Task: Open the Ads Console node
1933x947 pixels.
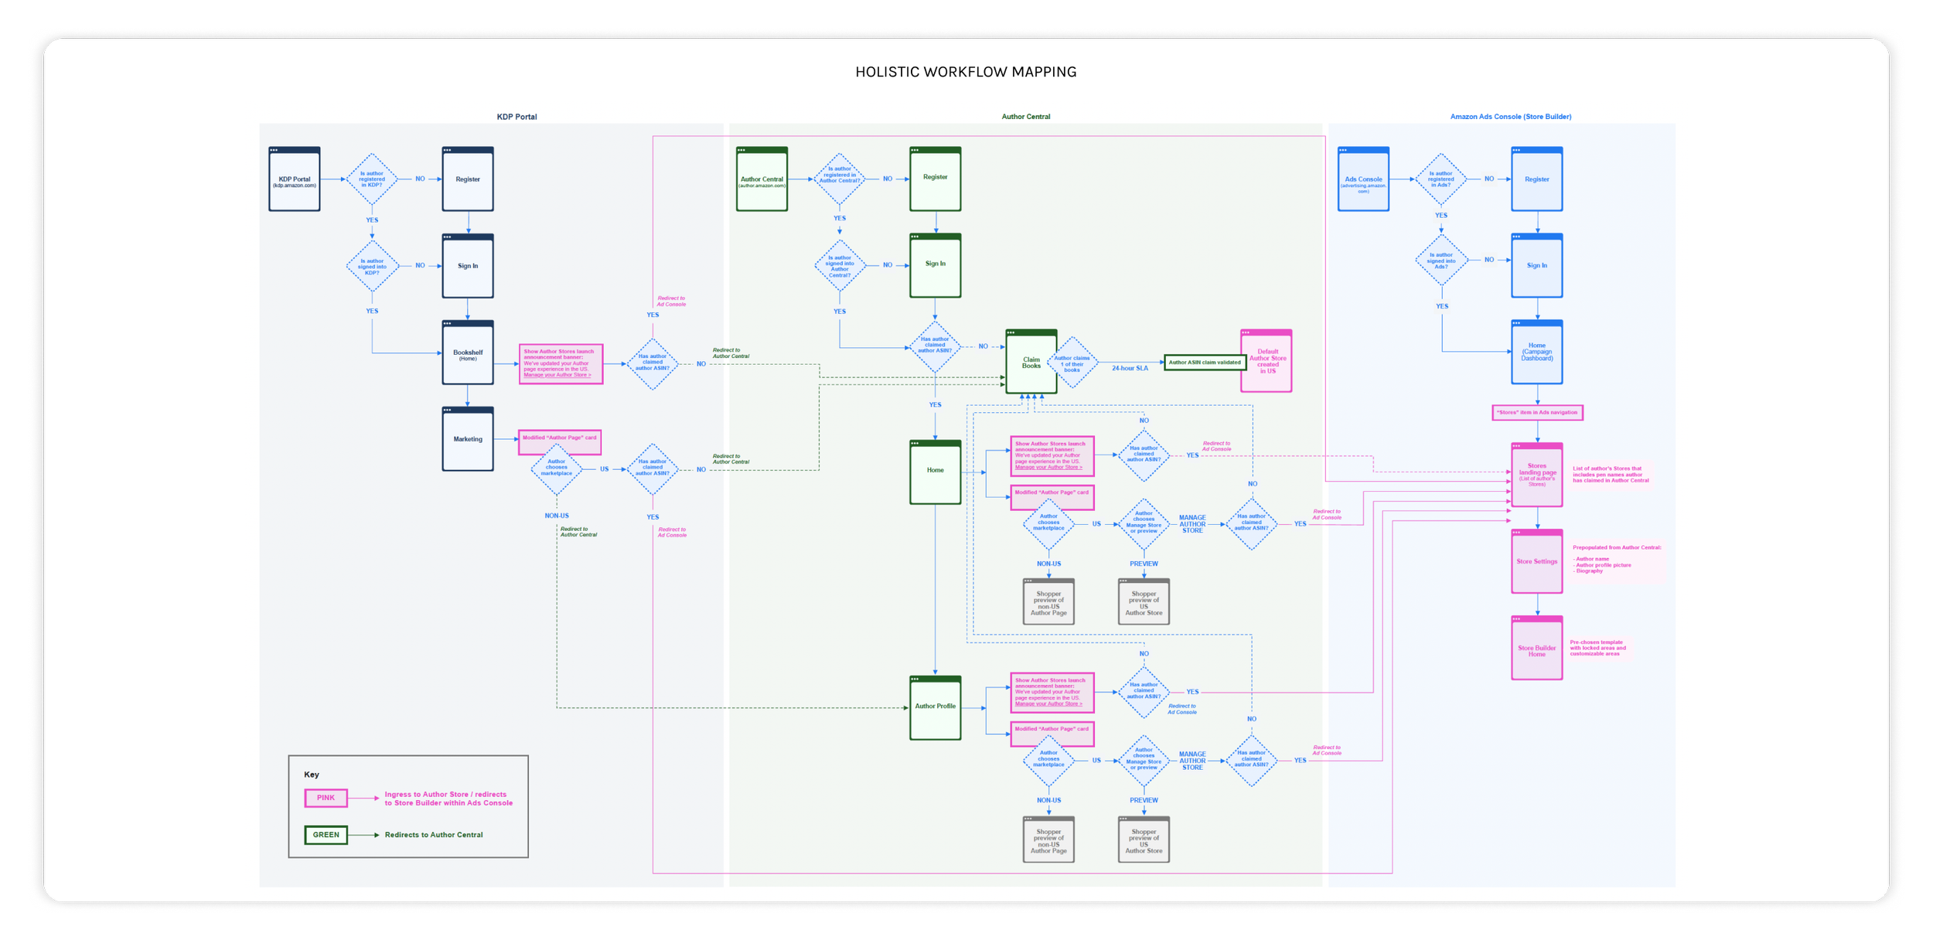Action: (1365, 179)
